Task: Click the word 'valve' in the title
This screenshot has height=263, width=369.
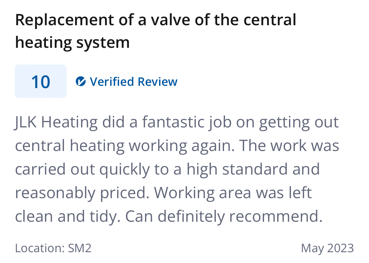Action: [170, 20]
